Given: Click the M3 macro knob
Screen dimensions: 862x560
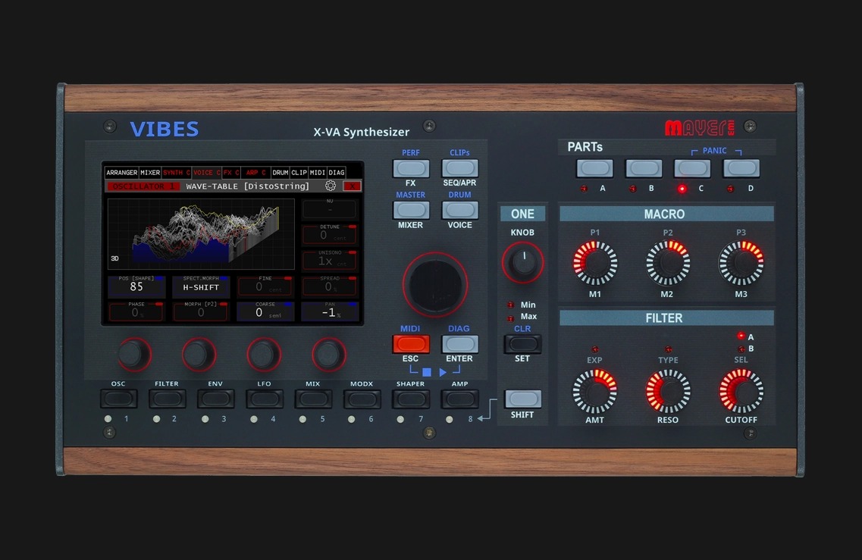Looking at the screenshot, I should (x=741, y=263).
